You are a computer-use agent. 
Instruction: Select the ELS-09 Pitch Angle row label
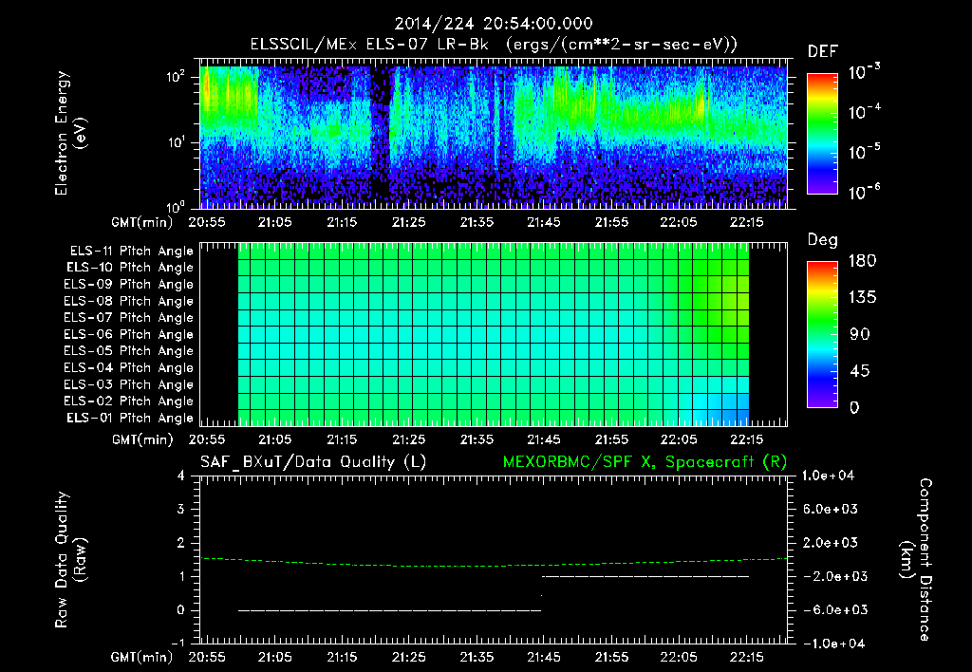pyautogui.click(x=129, y=285)
